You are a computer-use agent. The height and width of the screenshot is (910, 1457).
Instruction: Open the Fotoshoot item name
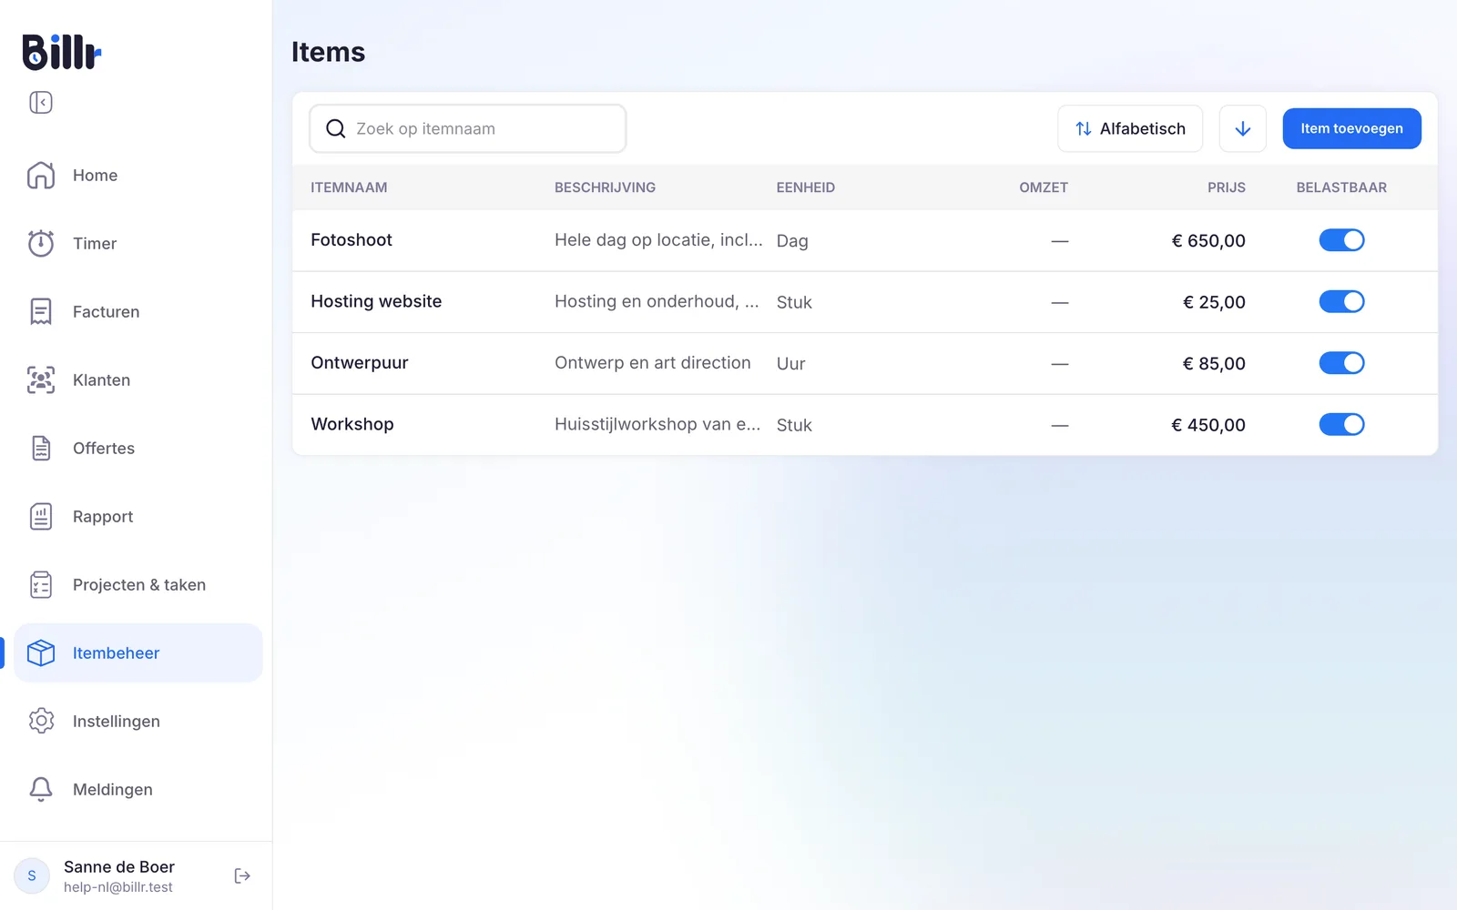pos(352,239)
